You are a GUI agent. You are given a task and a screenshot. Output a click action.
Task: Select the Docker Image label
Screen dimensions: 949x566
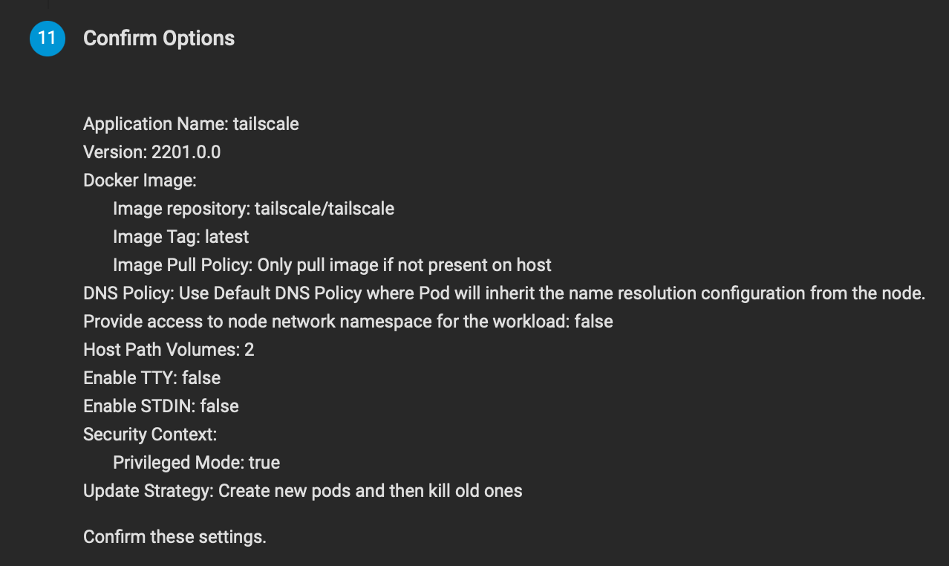140,180
